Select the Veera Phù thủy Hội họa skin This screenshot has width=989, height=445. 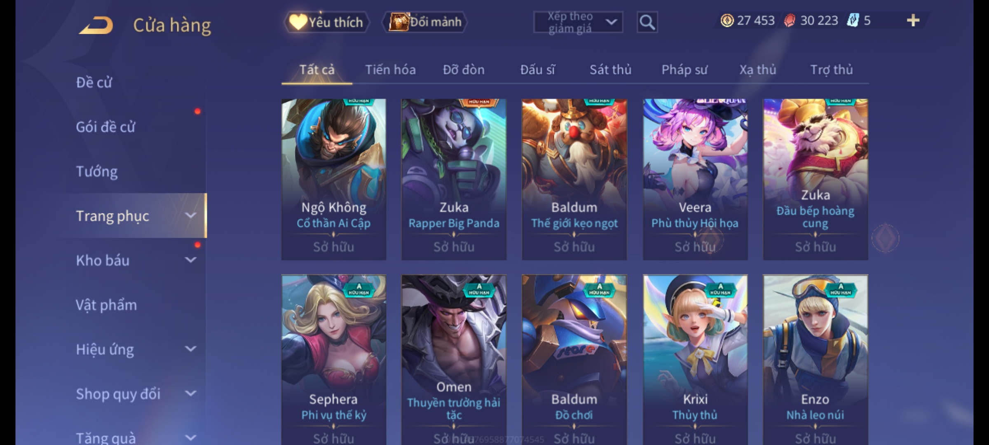(x=695, y=179)
